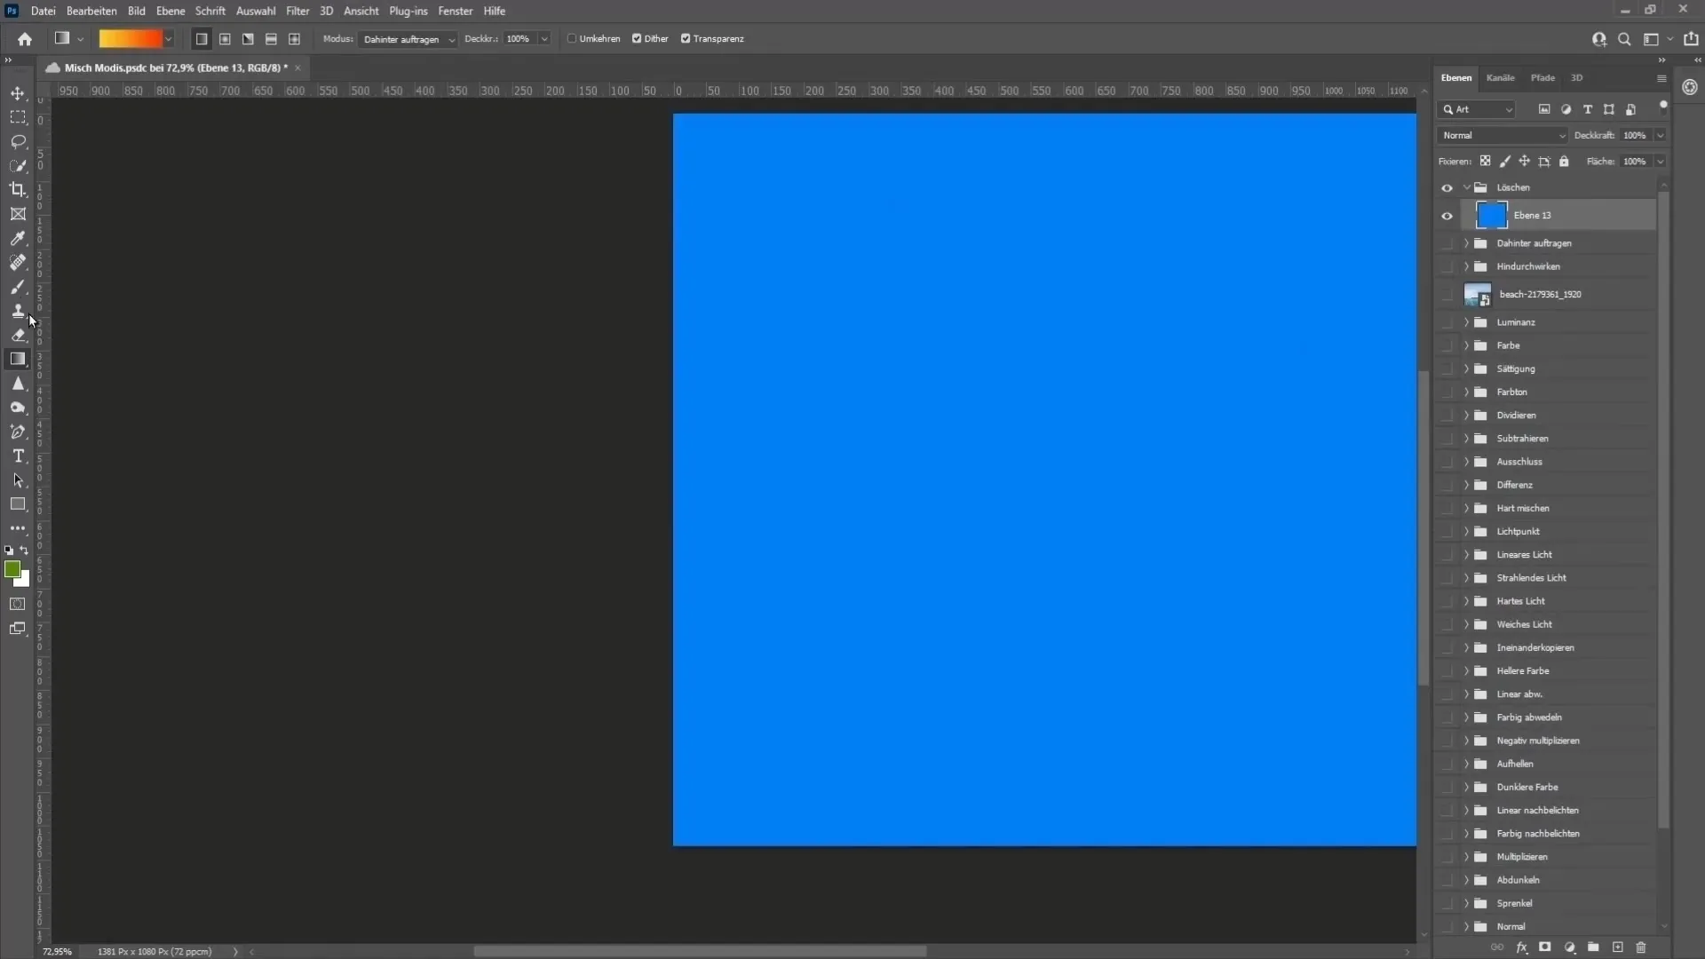1705x959 pixels.
Task: Toggle visibility of Ebene 13 layer
Action: (1448, 216)
